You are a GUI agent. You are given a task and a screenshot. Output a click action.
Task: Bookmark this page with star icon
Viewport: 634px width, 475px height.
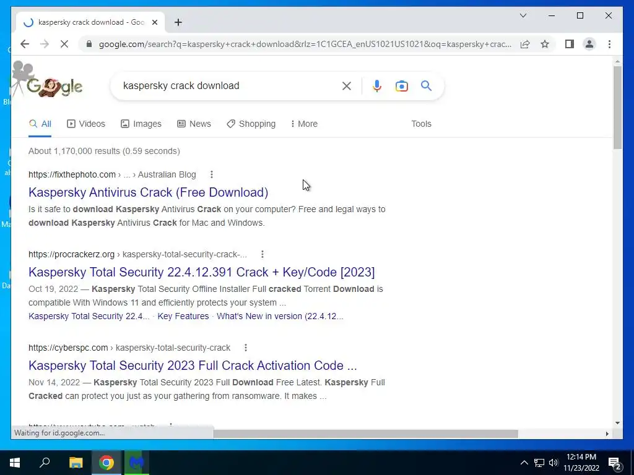545,44
